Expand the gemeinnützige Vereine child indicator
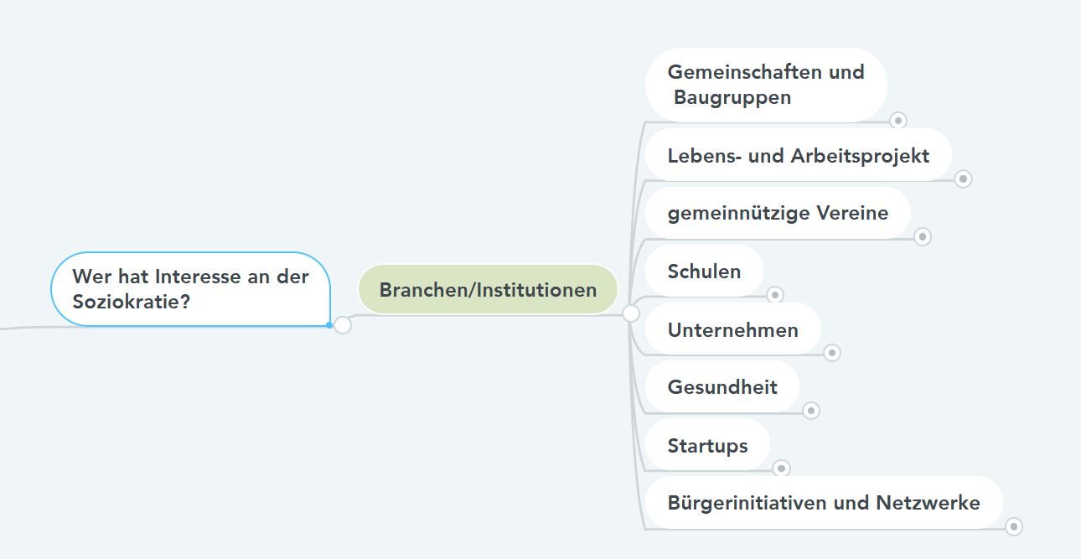Viewport: 1081px width, 559px height. [x=923, y=237]
